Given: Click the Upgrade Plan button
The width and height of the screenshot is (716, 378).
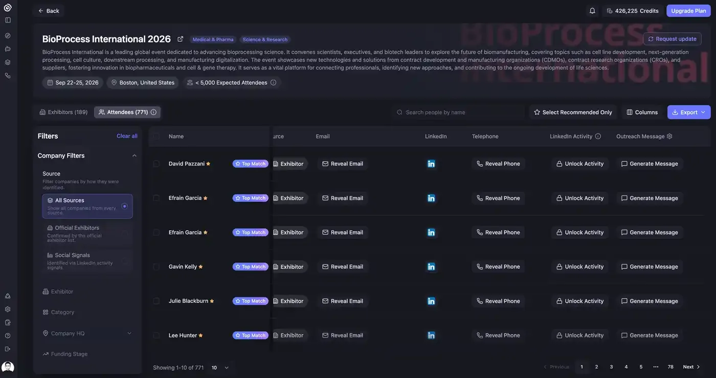Looking at the screenshot, I should (688, 11).
